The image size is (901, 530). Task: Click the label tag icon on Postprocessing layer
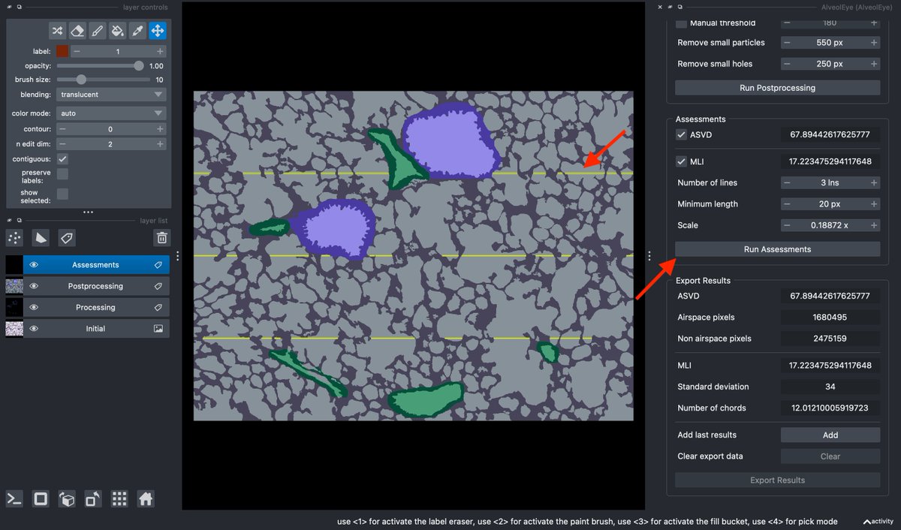(x=158, y=286)
